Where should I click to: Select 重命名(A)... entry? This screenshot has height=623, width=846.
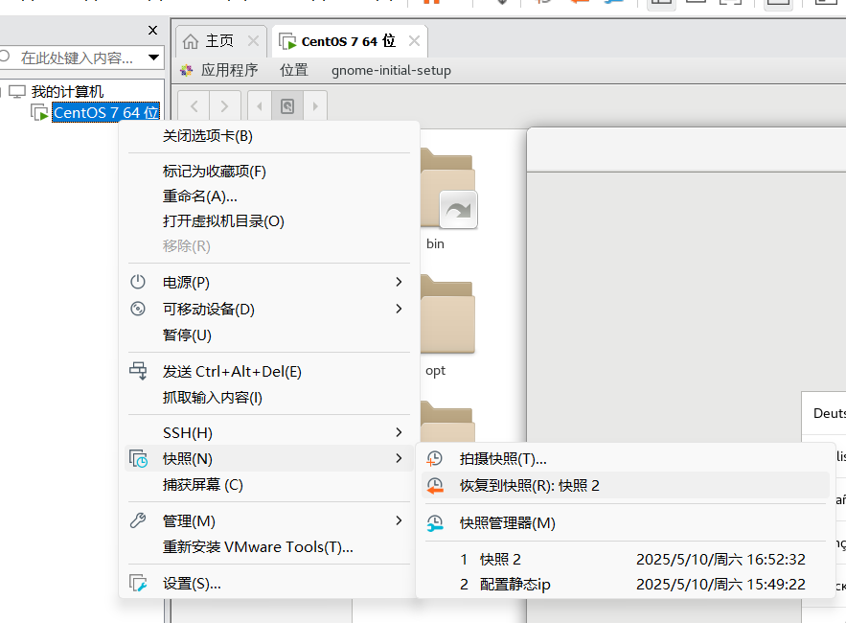coord(268,196)
